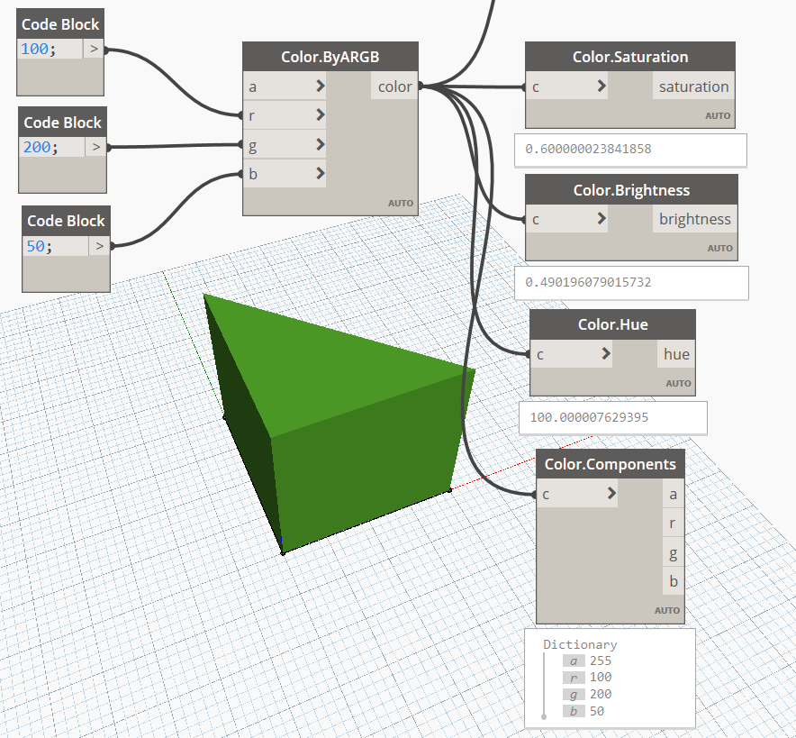
Task: Select the "r" output port of Color.Components
Action: [674, 523]
